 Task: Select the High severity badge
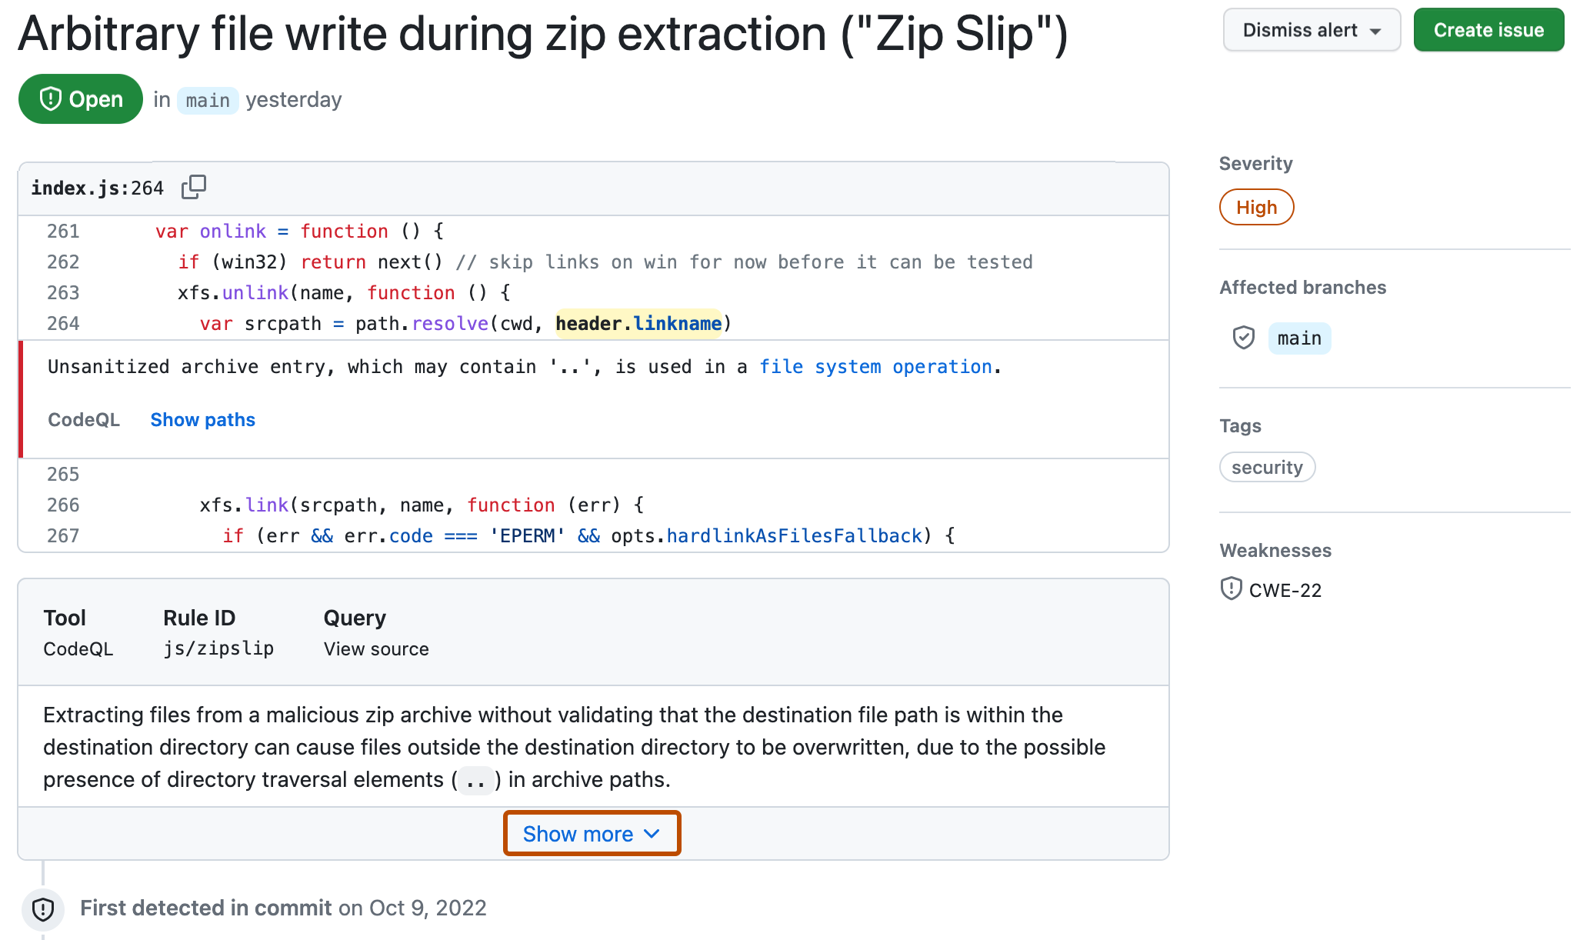coord(1255,206)
